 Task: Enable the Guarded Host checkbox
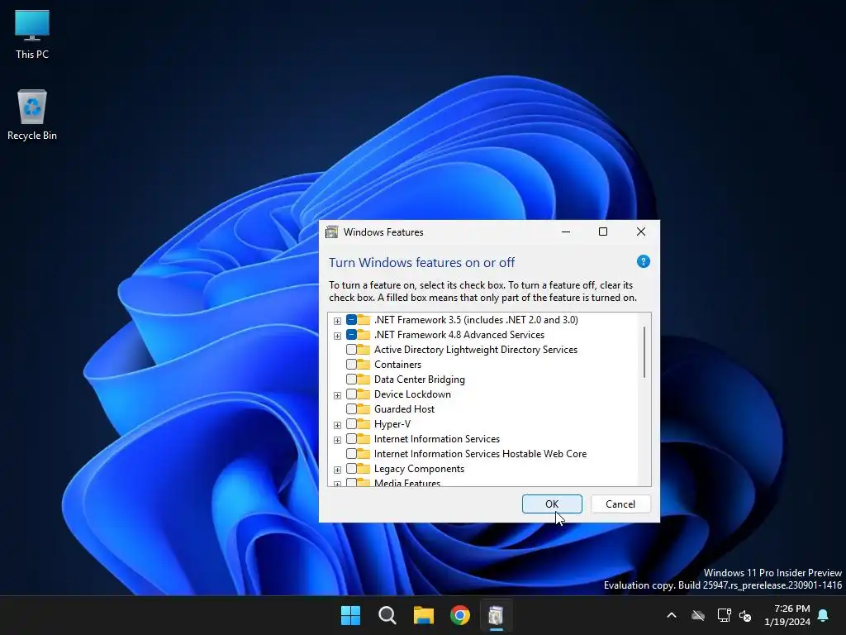pyautogui.click(x=351, y=409)
